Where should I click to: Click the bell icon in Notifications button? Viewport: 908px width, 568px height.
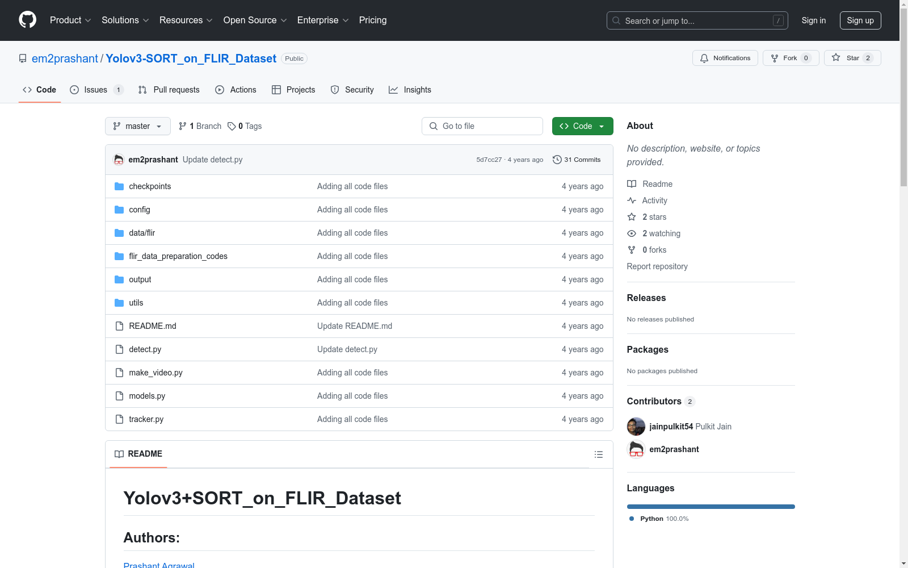(x=704, y=58)
